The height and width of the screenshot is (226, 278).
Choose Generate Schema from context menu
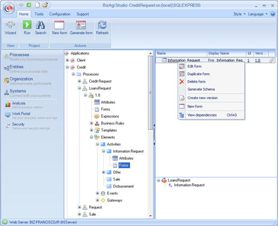pyautogui.click(x=211, y=89)
